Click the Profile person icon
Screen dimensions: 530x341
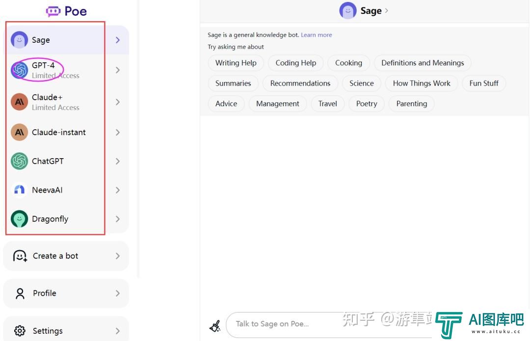click(x=20, y=293)
